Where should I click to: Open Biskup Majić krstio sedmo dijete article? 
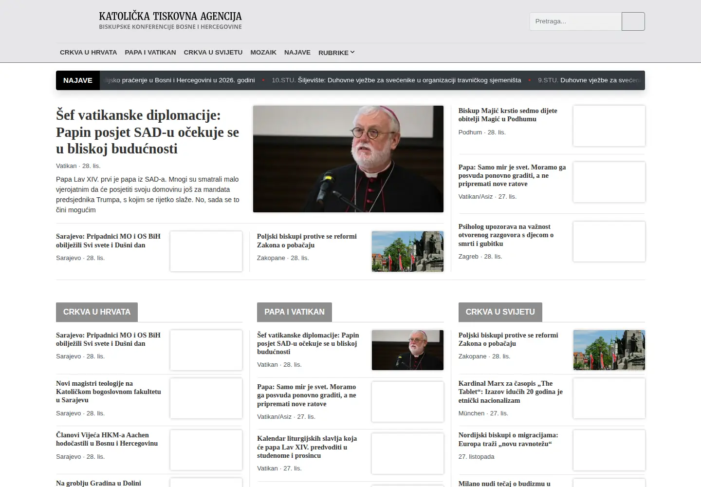coord(508,115)
